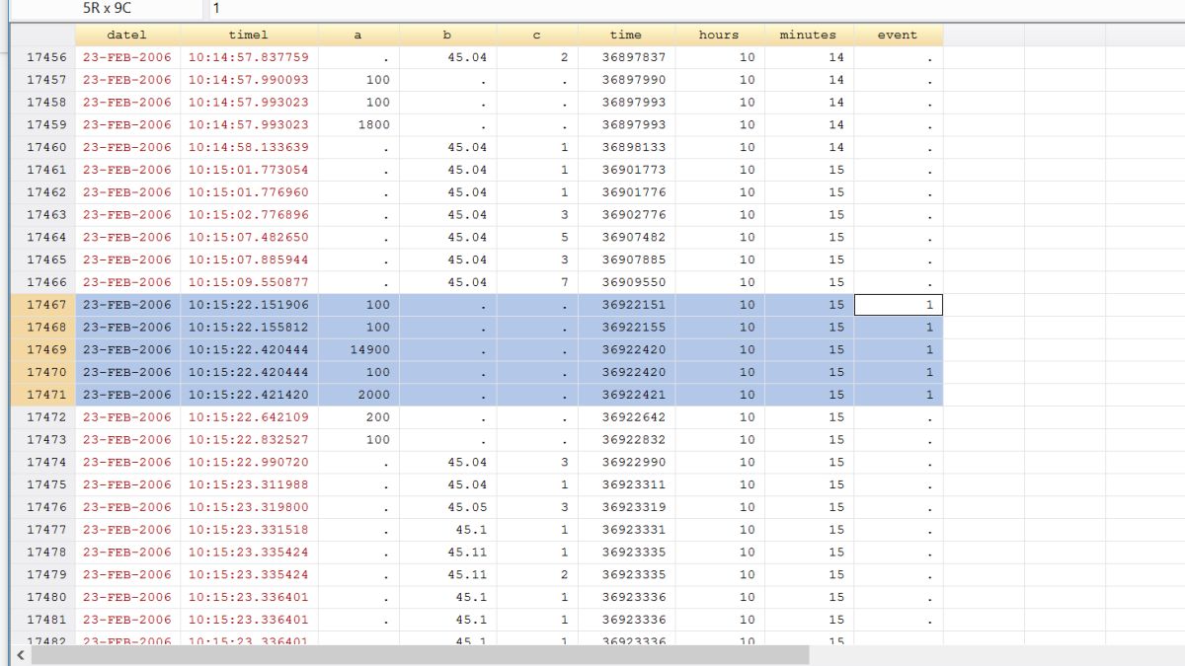Click timel cell 10:15:23.311988
This screenshot has height=666, width=1185.
(x=248, y=484)
